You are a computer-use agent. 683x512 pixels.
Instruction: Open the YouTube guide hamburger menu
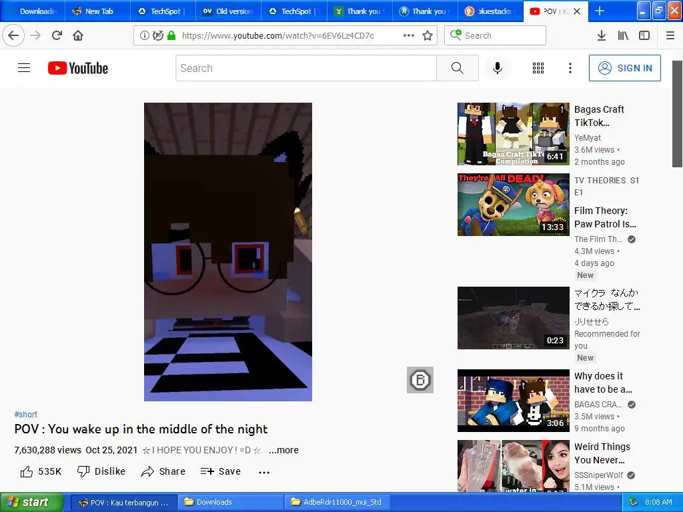pos(24,68)
